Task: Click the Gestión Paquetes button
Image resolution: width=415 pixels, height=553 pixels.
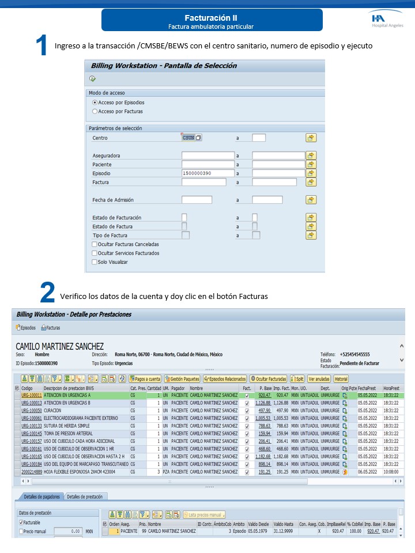Action: pyautogui.click(x=182, y=379)
